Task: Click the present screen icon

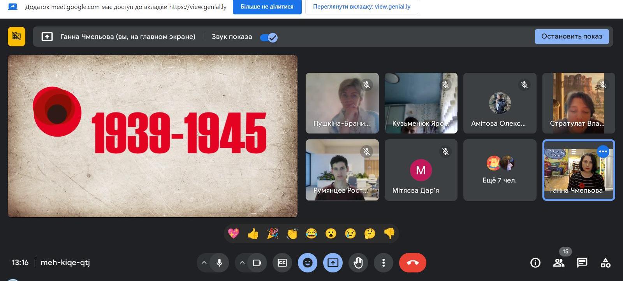Action: pos(333,263)
